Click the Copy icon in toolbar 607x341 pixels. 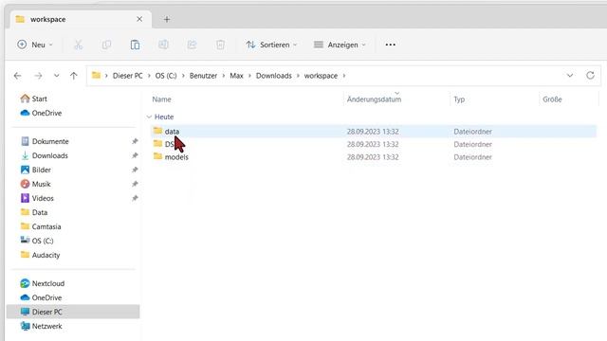[x=106, y=45]
